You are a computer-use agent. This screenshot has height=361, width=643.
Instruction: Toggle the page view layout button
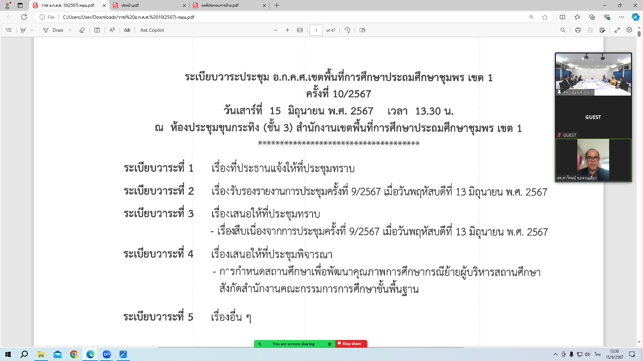pyautogui.click(x=362, y=30)
